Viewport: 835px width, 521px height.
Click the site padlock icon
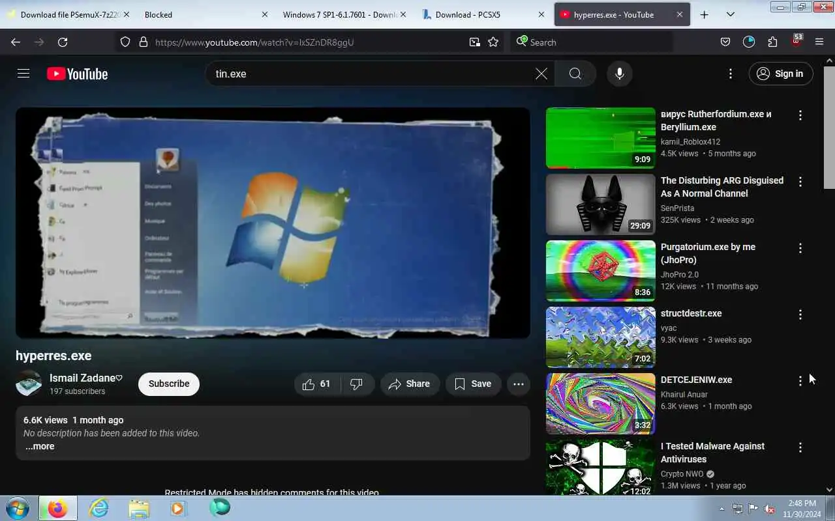[143, 42]
